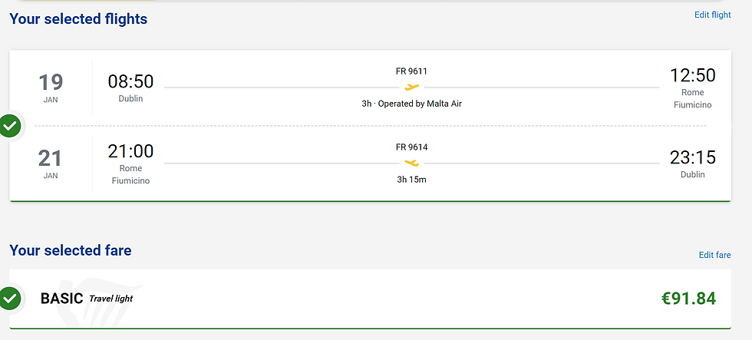Click the 21:00 Rome Fiumicino departure time
Viewport: 752px width, 340px height.
[x=130, y=164]
